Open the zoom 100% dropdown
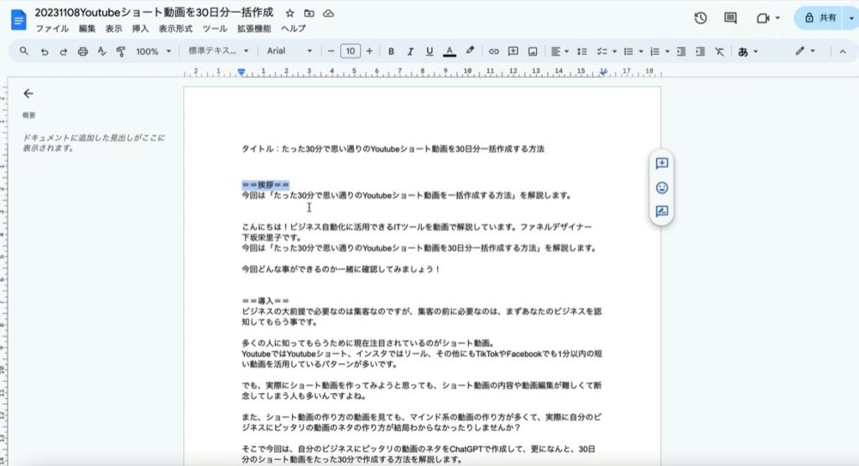Image resolution: width=859 pixels, height=466 pixels. (x=153, y=51)
